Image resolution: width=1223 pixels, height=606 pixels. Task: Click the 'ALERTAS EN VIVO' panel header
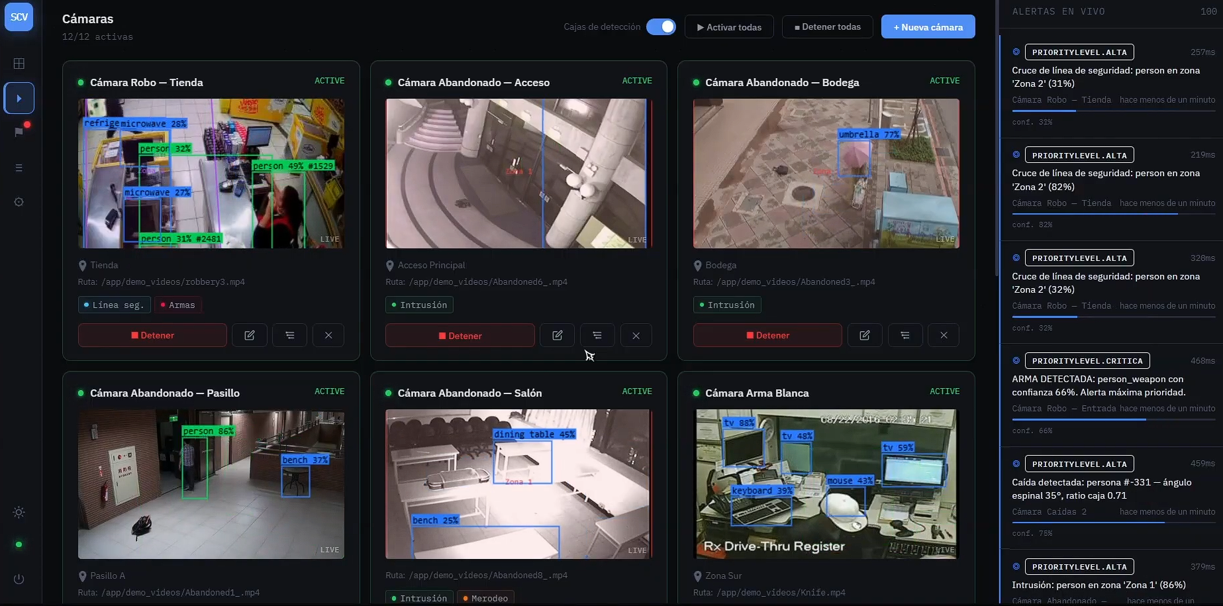coord(1058,11)
